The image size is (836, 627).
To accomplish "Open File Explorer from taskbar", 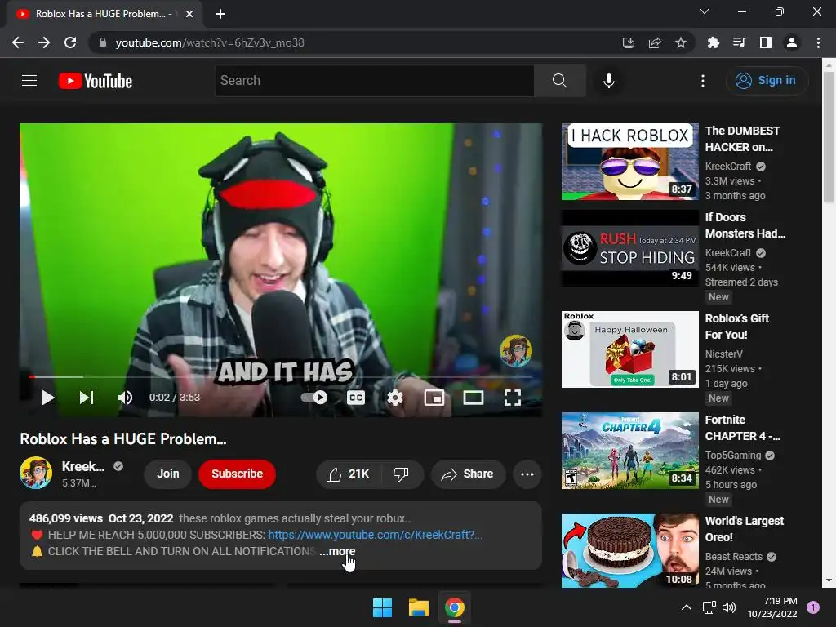I will coord(419,607).
